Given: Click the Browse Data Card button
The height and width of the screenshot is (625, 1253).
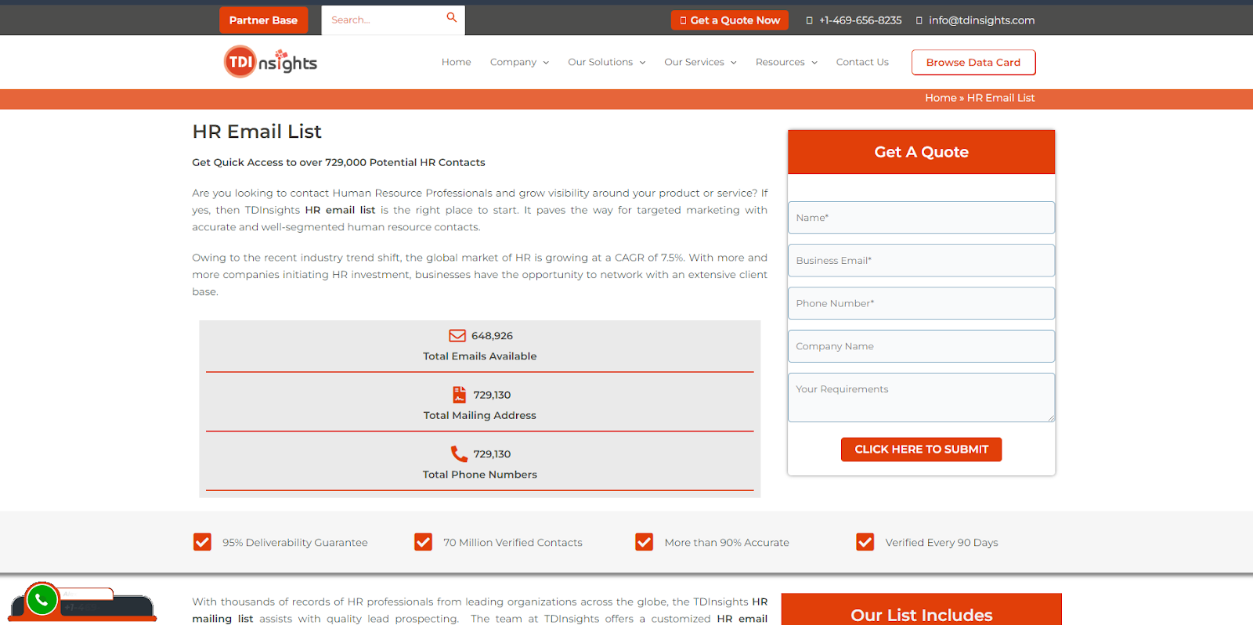Looking at the screenshot, I should click(973, 63).
